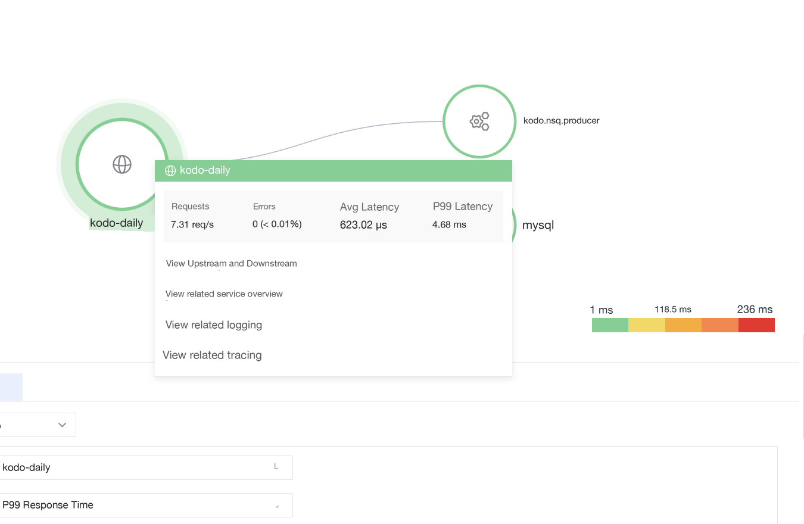Choose View related logging

click(214, 325)
